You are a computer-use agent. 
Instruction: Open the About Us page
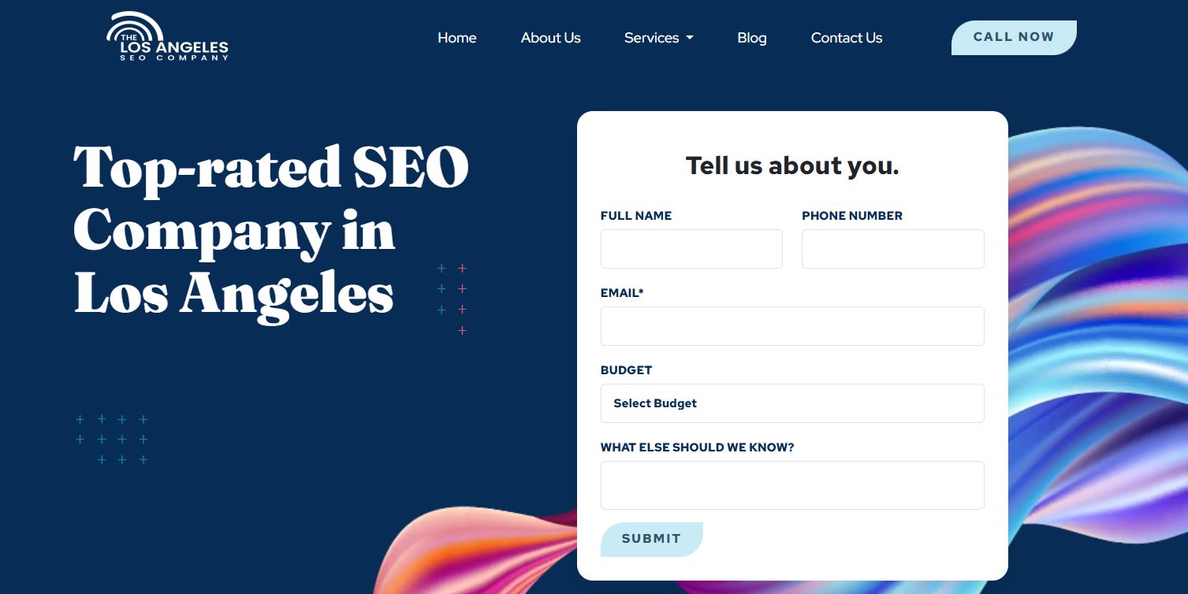pyautogui.click(x=550, y=38)
